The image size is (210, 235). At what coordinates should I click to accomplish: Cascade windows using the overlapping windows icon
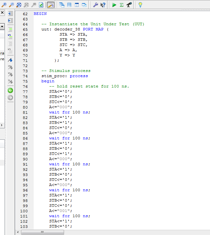(x=62, y=5)
